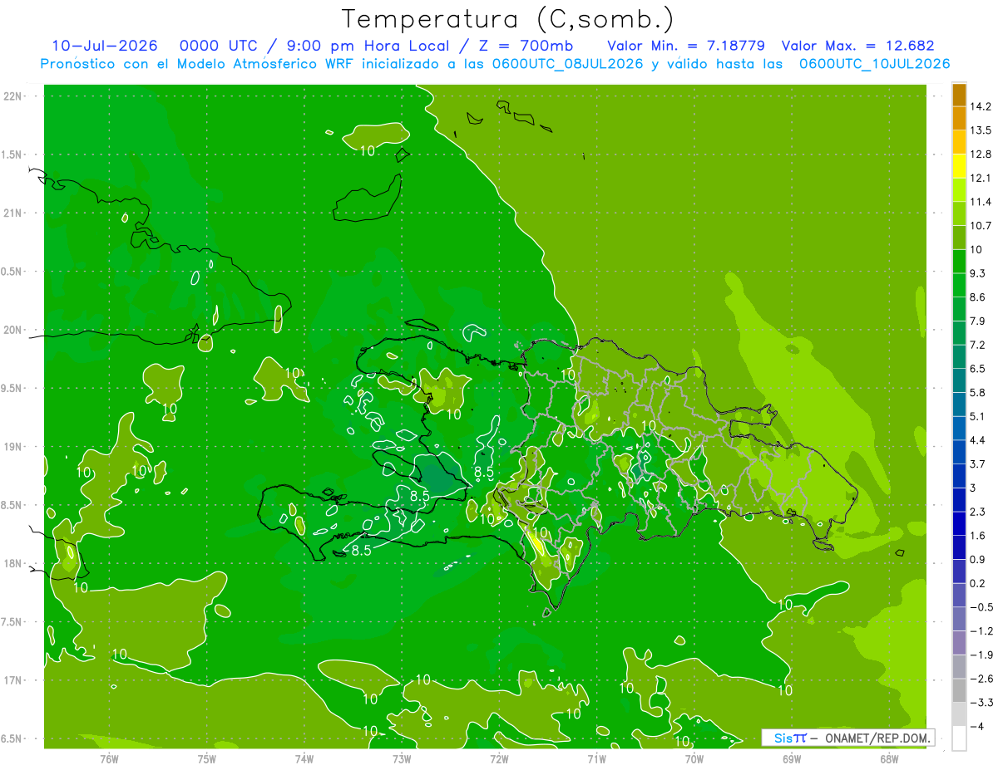
Task: Click the legend value "12.8"
Action: [981, 154]
